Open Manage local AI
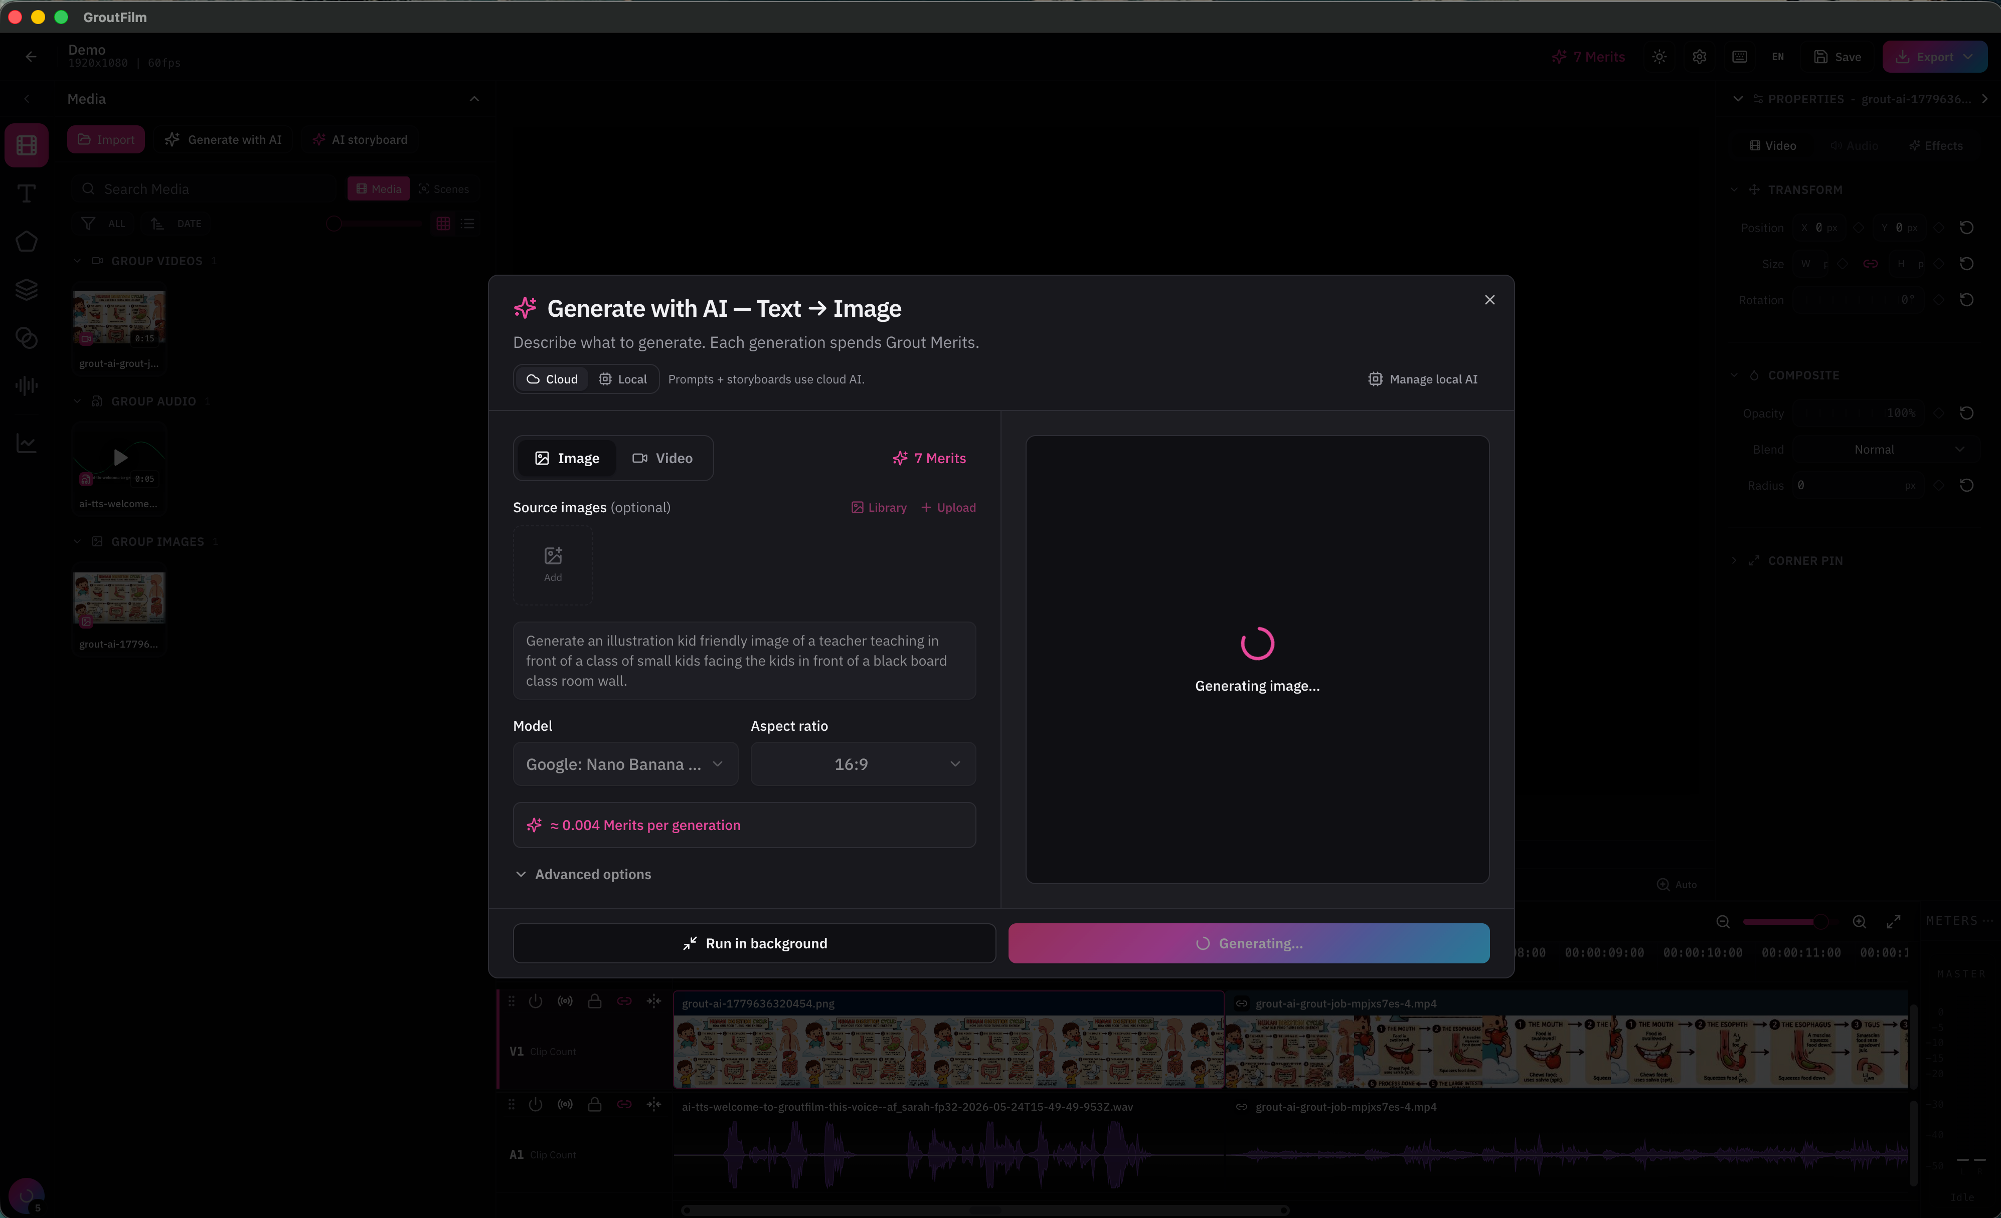The height and width of the screenshot is (1218, 2001). [1423, 379]
